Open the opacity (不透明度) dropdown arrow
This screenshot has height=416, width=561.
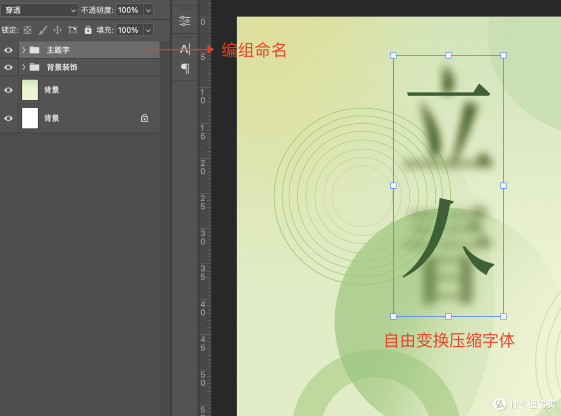coord(148,10)
